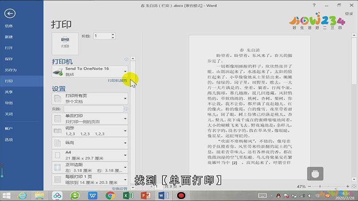Open the 调整 collate 1,2,3 dropdown
Image resolution: width=358 pixels, height=201 pixels.
(x=90, y=131)
